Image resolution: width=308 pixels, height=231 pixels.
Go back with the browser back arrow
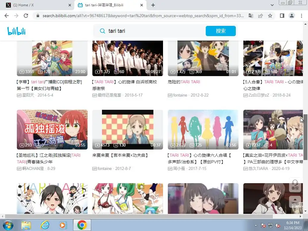coord(7,16)
